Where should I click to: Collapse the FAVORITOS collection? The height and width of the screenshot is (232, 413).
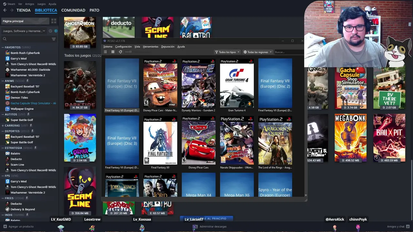[3, 47]
